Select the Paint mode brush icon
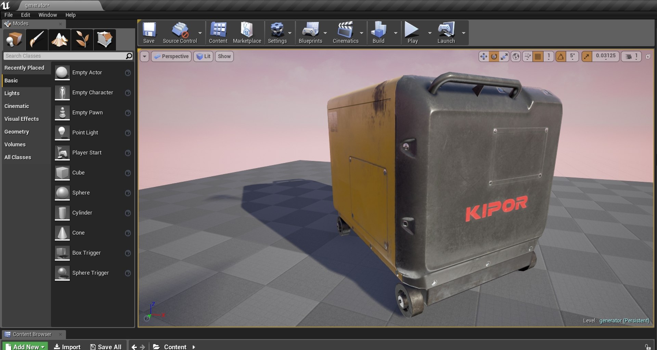Screen dimensions: 657x350 point(37,40)
